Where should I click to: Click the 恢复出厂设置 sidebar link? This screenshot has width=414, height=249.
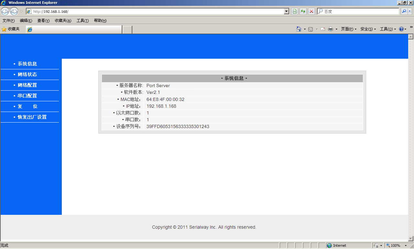[x=32, y=117]
